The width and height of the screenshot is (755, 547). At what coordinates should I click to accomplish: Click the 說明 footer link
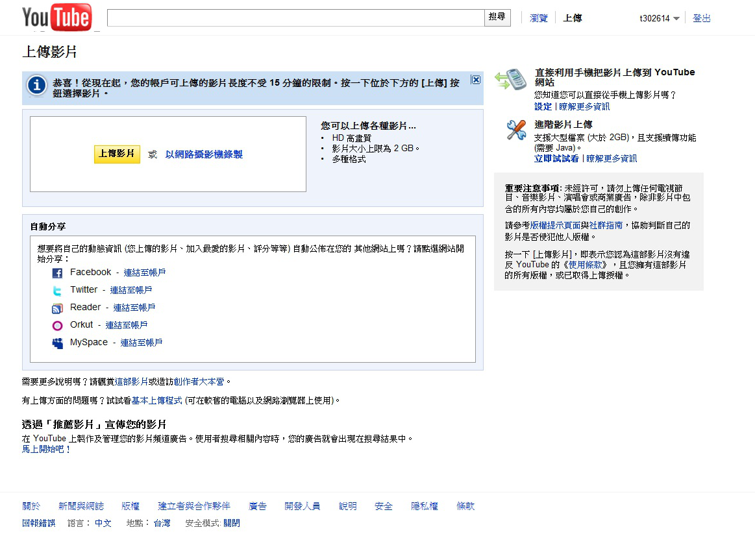click(348, 506)
